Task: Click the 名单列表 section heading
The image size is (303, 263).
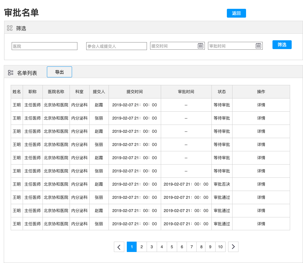Action: point(27,73)
